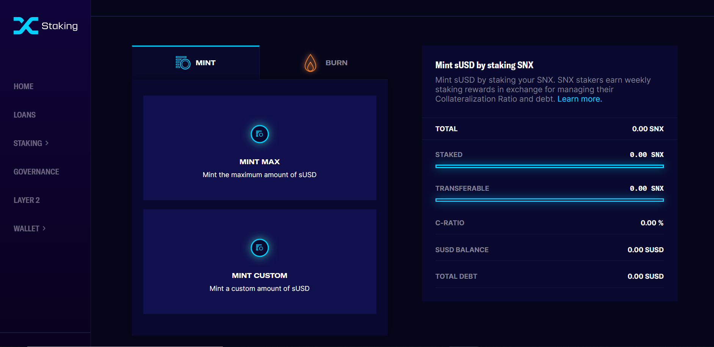Click the Mint coin stack icon in tab

[x=183, y=63]
